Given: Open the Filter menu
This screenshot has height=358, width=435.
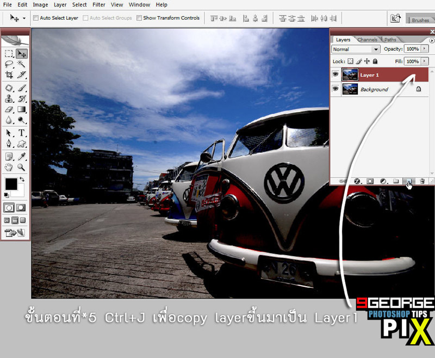Looking at the screenshot, I should click(x=99, y=5).
